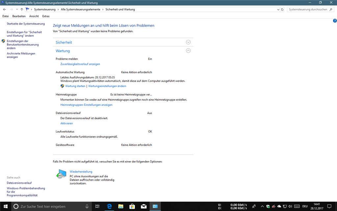This screenshot has width=337, height=211.
Task: Open the touch keyboard tray icon
Action: point(297,206)
